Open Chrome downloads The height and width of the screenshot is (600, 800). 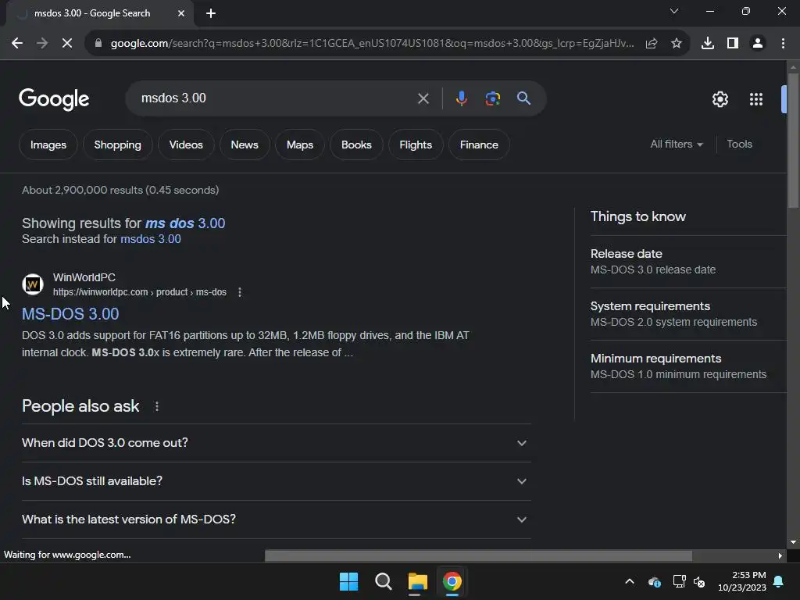click(x=708, y=44)
